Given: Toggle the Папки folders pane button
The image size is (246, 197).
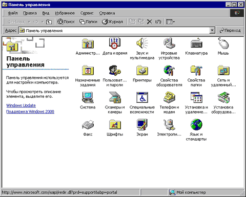Looking at the screenshot, I should (88, 21).
